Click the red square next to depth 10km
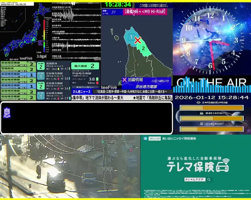251x200 pixels. [x=97, y=83]
